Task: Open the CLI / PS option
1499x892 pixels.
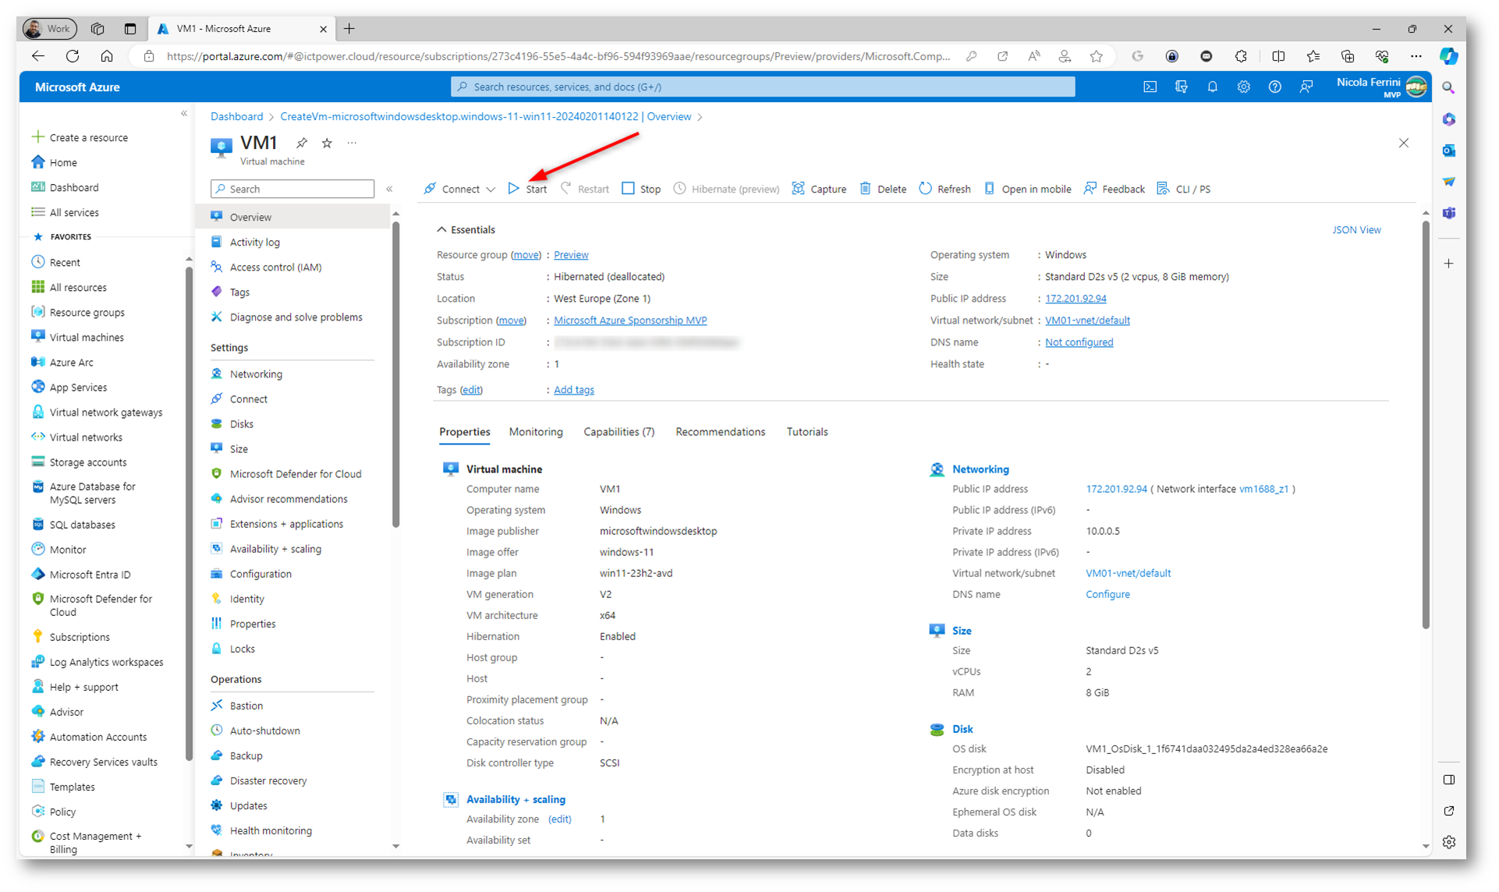Action: (1183, 189)
